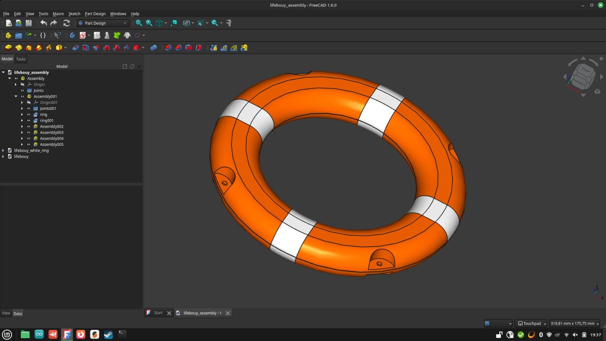Screen dimensions: 606x341
Task: Toggle visibility of Joints
Action: (22, 91)
